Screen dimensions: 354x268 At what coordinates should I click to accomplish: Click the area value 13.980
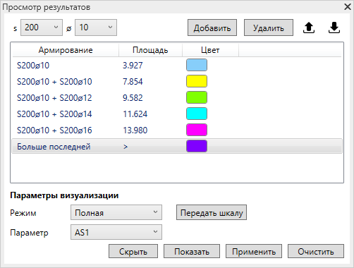[135, 130]
